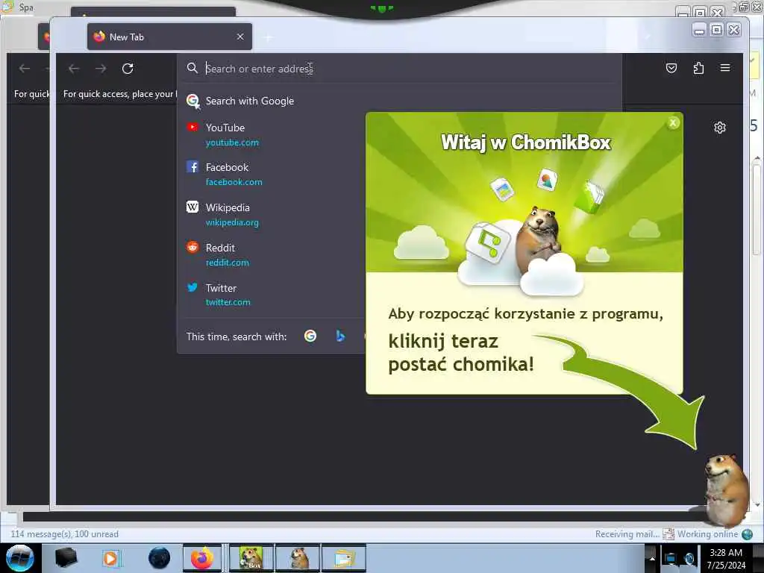Go forward in the front Firefox window
The image size is (764, 573).
pos(101,69)
